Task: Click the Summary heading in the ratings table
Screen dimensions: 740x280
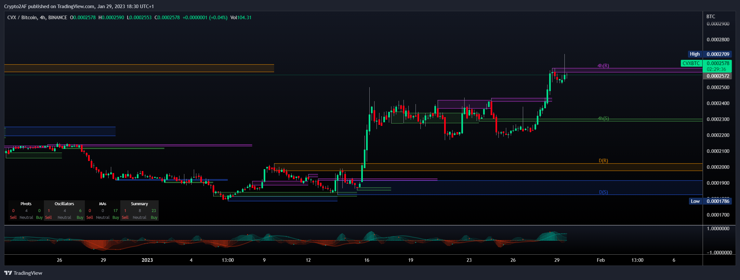Action: [x=139, y=204]
